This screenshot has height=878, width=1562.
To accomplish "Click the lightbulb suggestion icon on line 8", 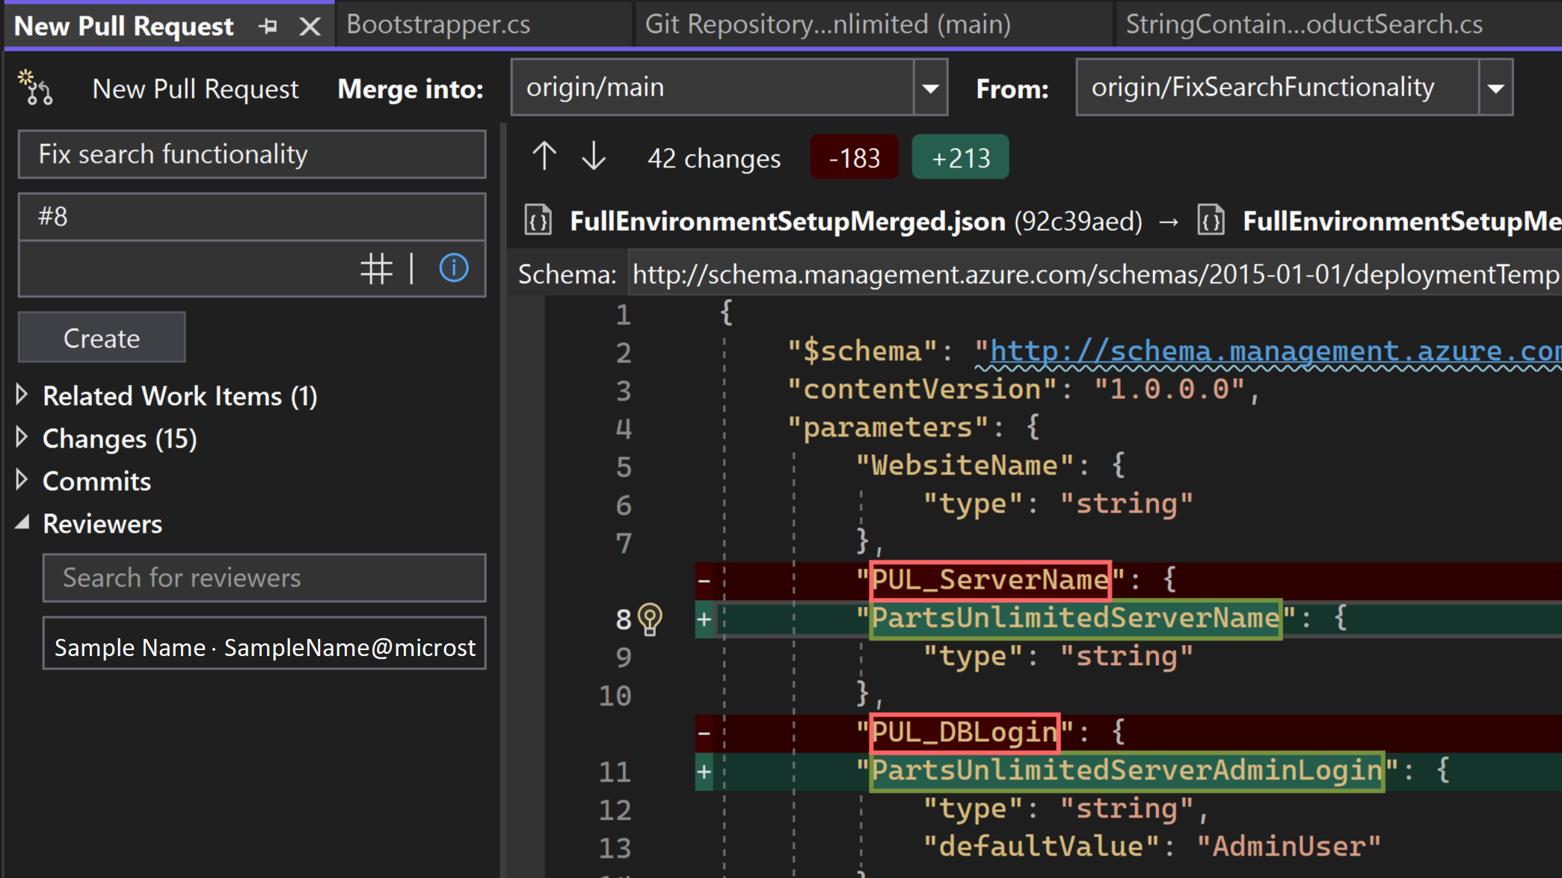I will (648, 619).
